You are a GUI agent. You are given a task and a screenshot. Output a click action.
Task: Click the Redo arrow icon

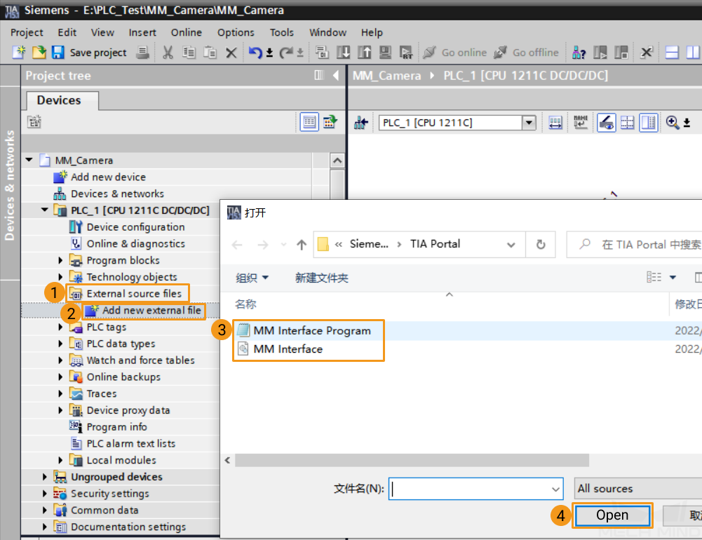click(x=285, y=53)
